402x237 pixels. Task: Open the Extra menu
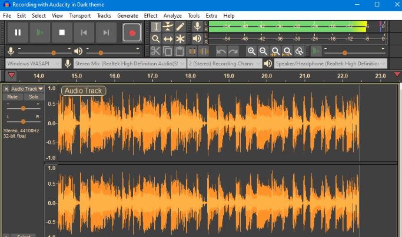tap(211, 16)
